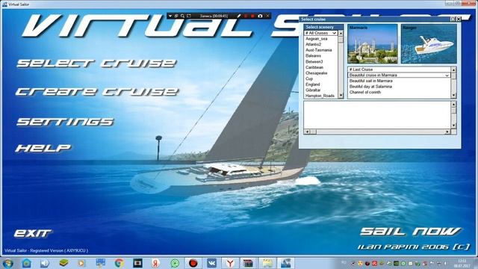
Task: Click description box vertical scroll-down arrow
Action: click(x=453, y=126)
